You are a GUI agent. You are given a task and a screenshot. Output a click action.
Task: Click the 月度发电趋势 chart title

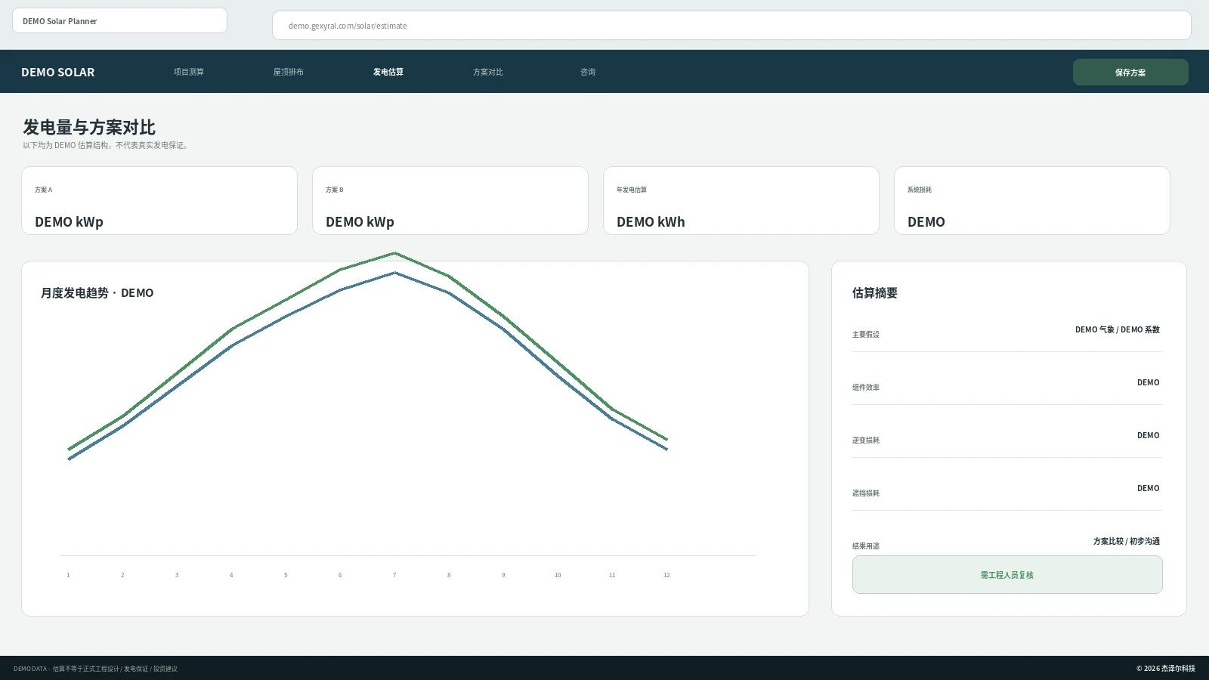97,293
